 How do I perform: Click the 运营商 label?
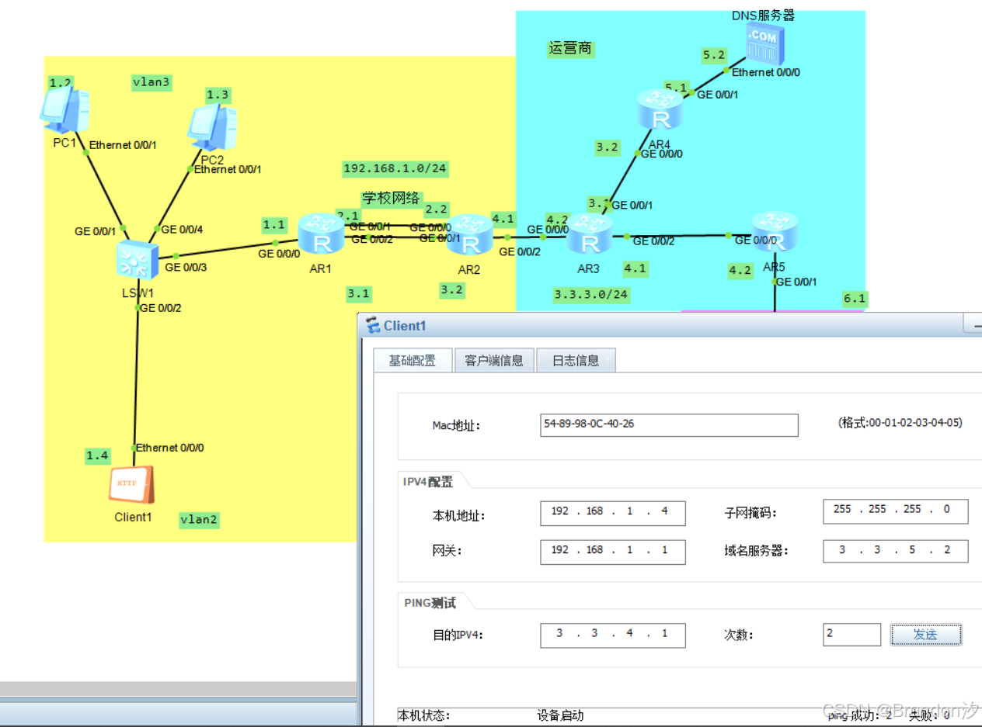(x=570, y=48)
